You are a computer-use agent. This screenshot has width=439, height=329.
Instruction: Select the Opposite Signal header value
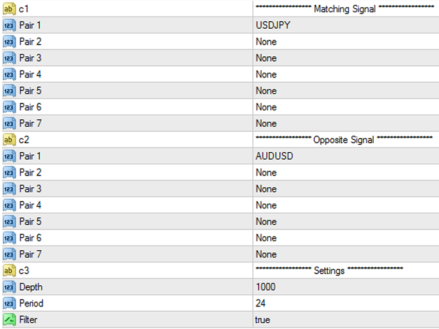tap(346, 140)
